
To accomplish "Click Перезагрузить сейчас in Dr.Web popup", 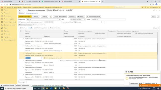I will pyautogui.click(x=136, y=83).
